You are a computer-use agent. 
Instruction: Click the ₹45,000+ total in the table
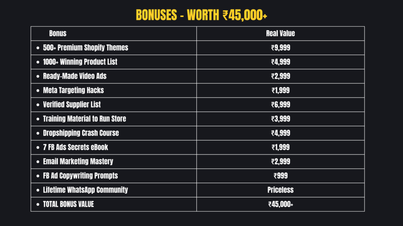[280, 204]
